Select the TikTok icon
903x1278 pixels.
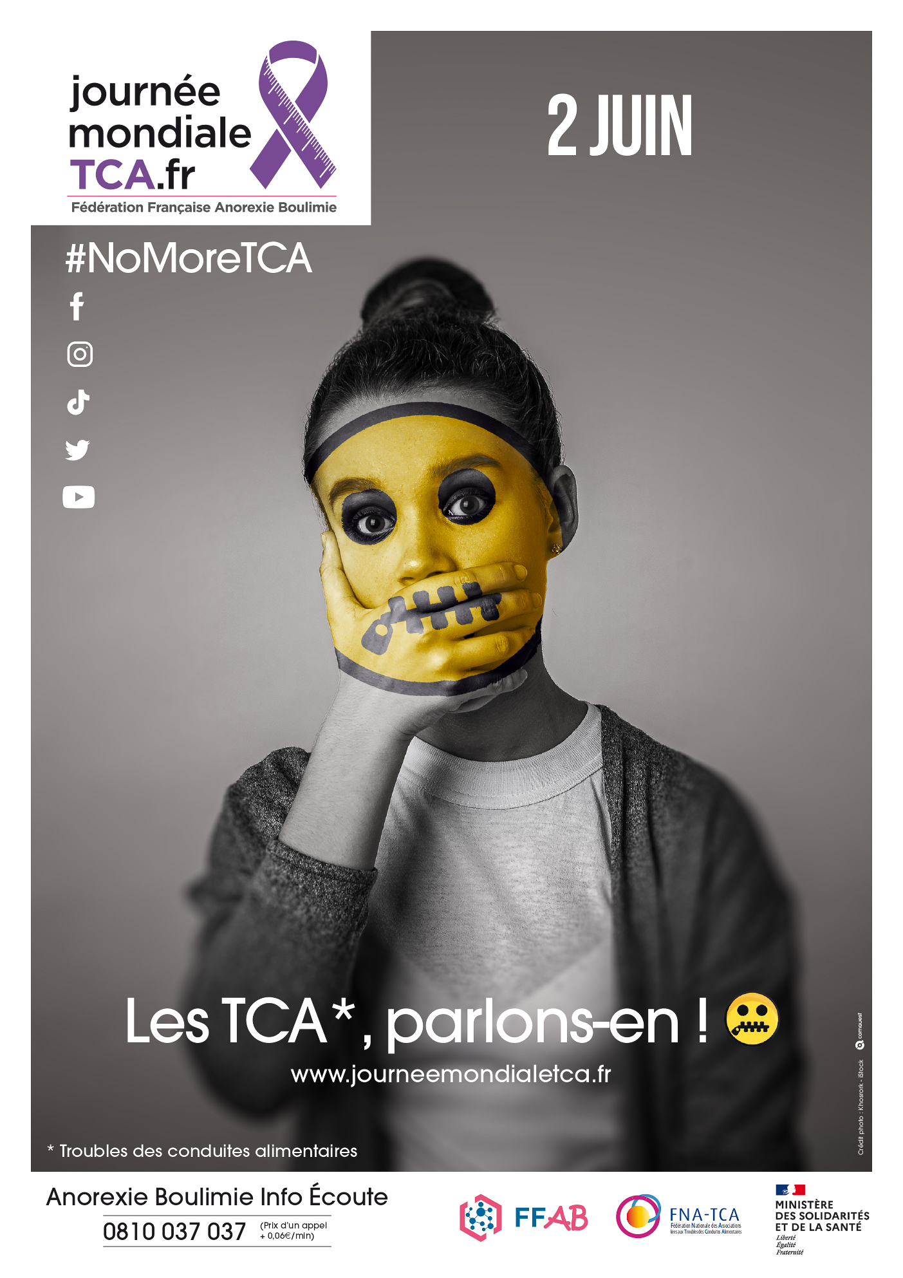[79, 402]
